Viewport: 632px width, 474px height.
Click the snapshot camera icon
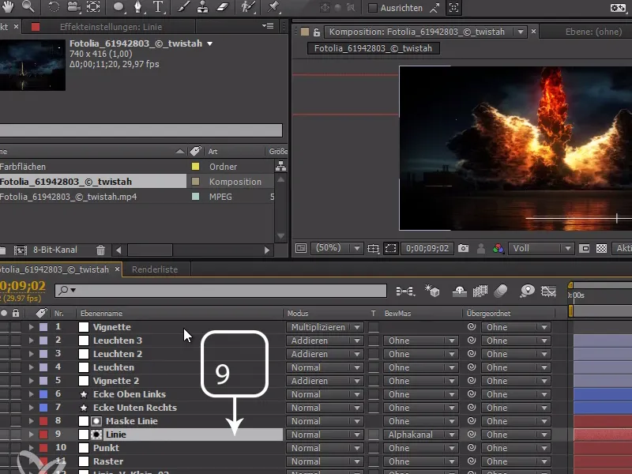[x=463, y=248]
